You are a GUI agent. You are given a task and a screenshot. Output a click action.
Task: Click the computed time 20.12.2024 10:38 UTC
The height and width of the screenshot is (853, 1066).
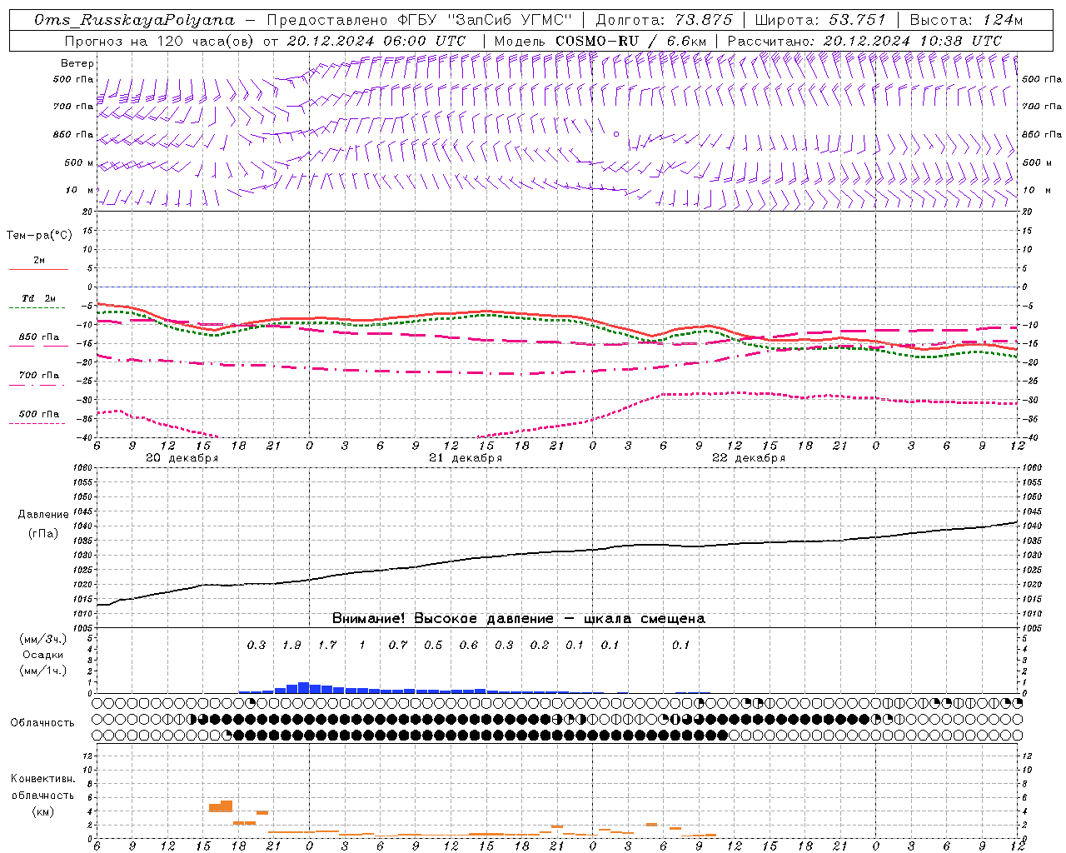pyautogui.click(x=912, y=41)
